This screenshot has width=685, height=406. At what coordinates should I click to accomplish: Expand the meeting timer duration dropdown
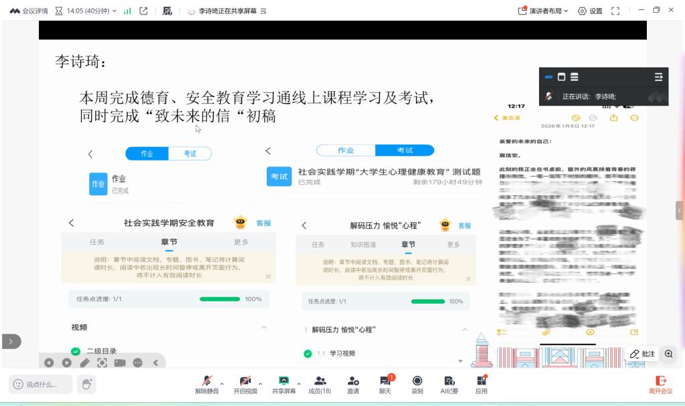tap(114, 11)
